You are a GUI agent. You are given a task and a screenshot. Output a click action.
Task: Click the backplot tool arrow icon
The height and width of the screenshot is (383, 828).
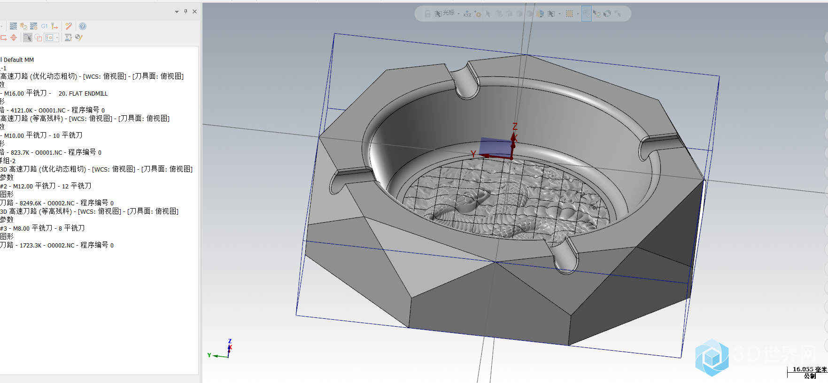pos(54,26)
